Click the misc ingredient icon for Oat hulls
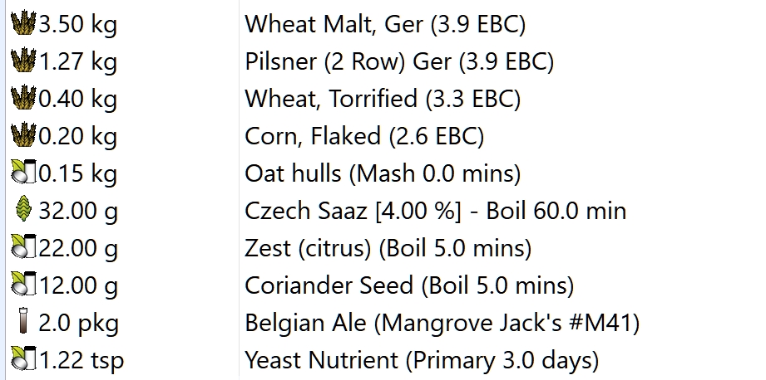 [x=23, y=173]
